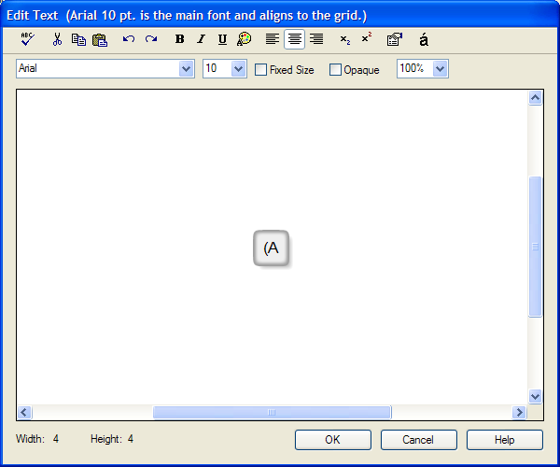The image size is (560, 467).
Task: Undo the last text edit
Action: (x=129, y=39)
